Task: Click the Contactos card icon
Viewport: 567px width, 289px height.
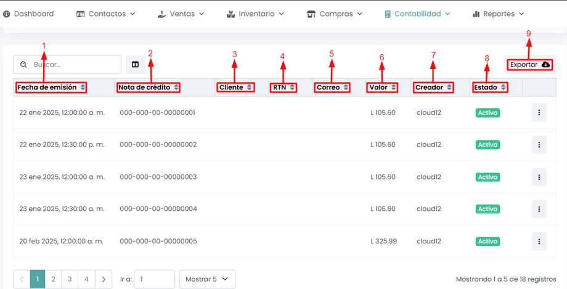Action: (81, 14)
